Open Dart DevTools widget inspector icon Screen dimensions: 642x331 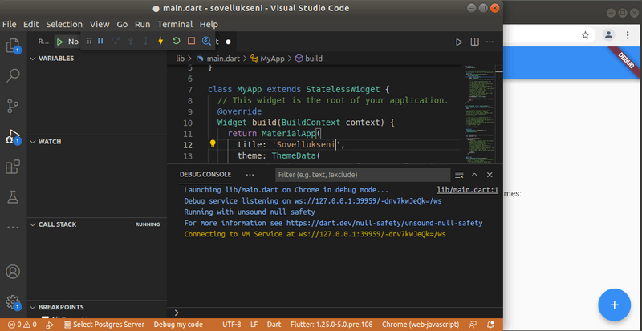point(206,41)
